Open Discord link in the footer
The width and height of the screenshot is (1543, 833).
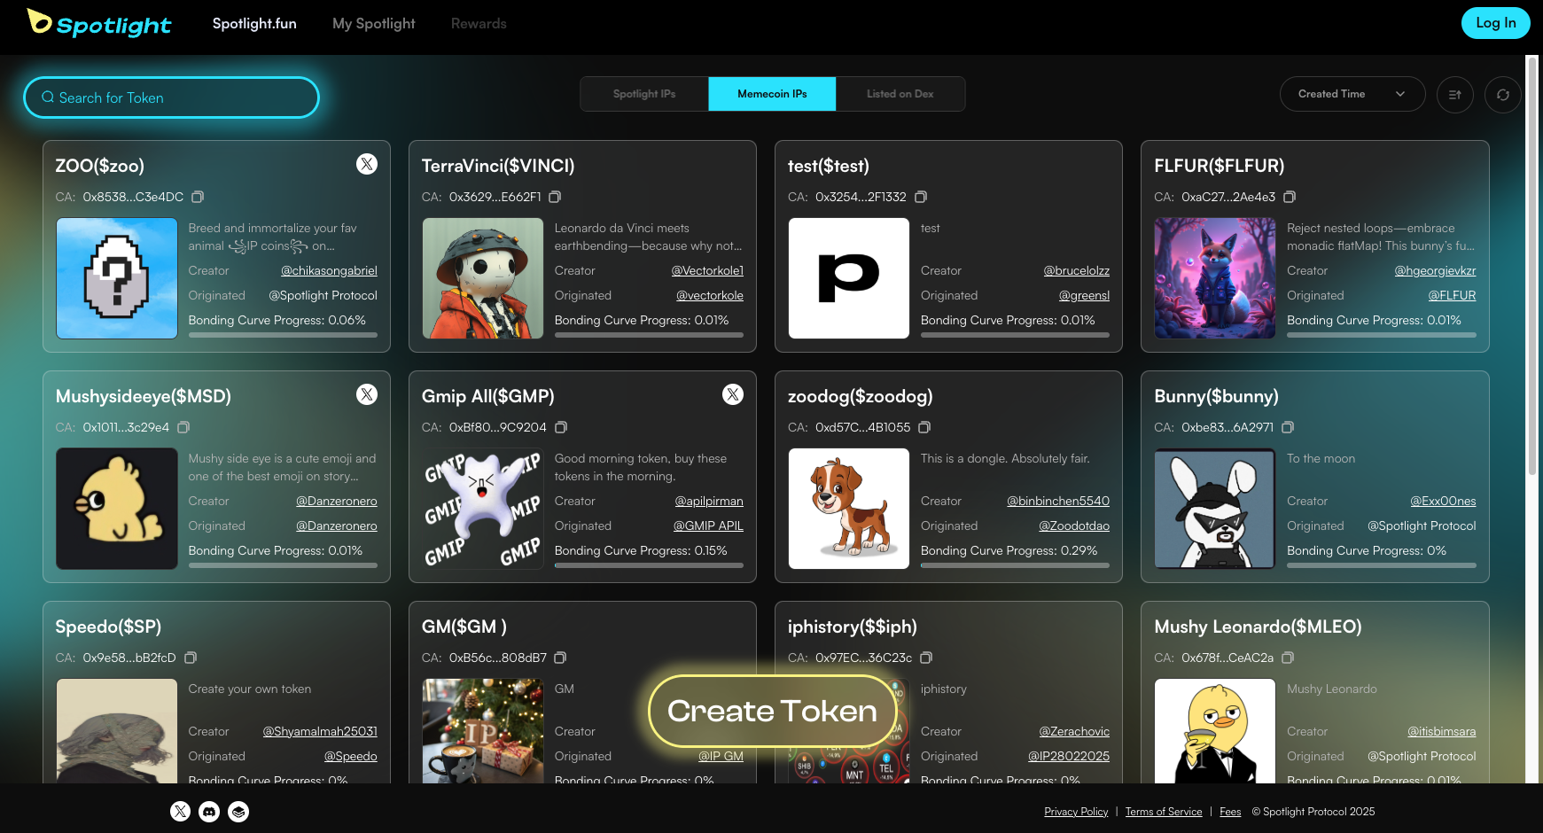(x=209, y=812)
